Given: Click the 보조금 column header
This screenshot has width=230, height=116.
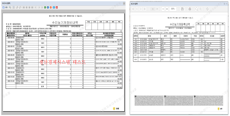Looking at the screenshot, I should point(90,33).
